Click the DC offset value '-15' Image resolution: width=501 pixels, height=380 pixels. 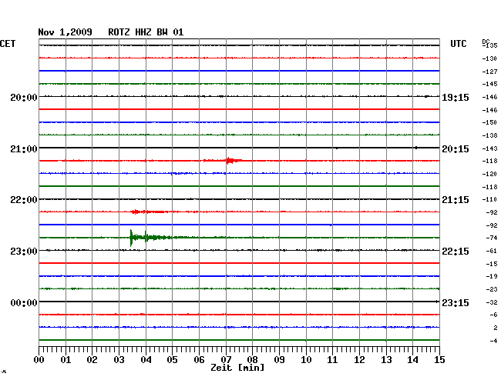click(x=491, y=264)
